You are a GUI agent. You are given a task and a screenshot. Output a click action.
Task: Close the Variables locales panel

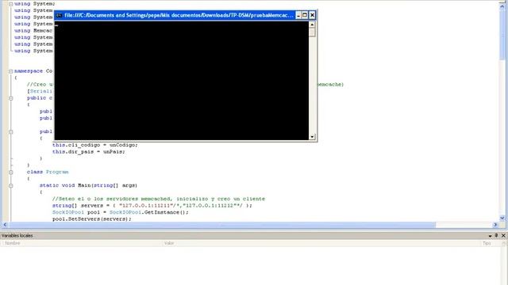(503, 236)
